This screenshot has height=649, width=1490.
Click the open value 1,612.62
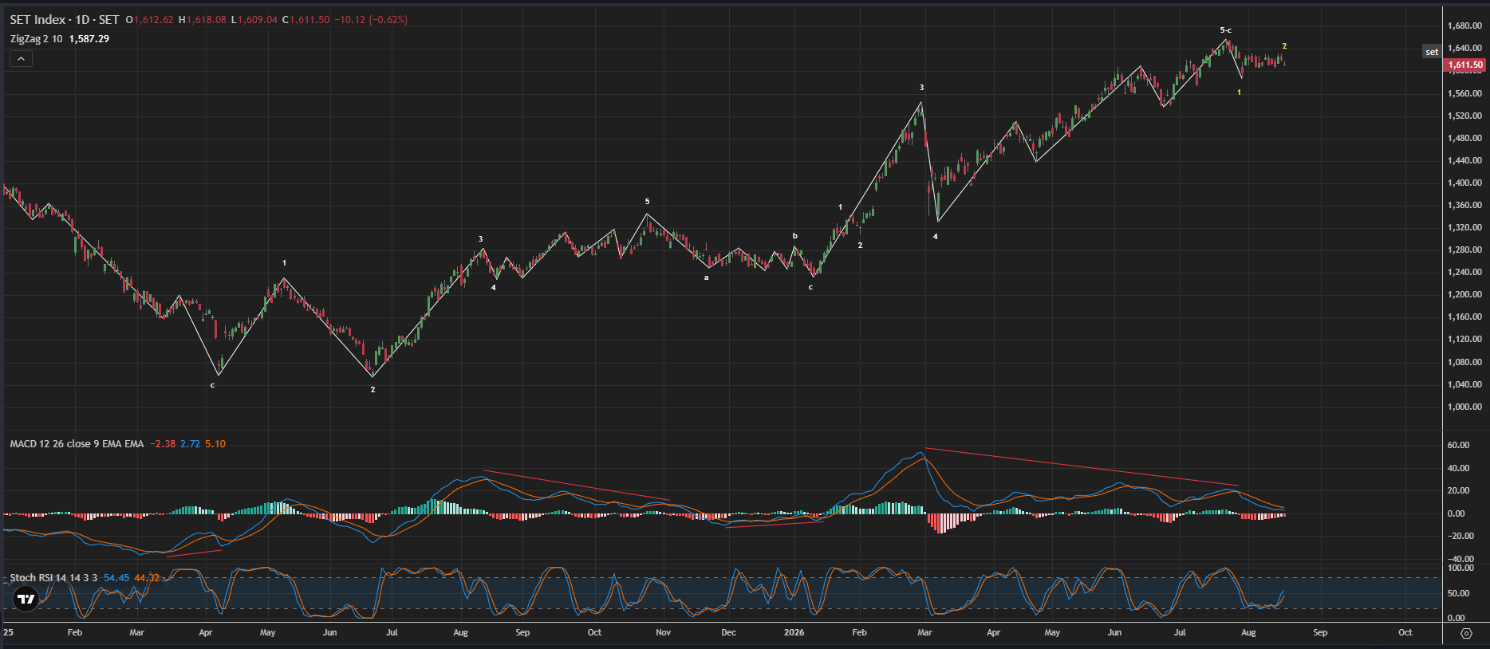pos(153,19)
